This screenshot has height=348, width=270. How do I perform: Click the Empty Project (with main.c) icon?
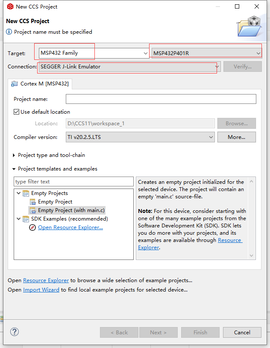[x=33, y=210]
